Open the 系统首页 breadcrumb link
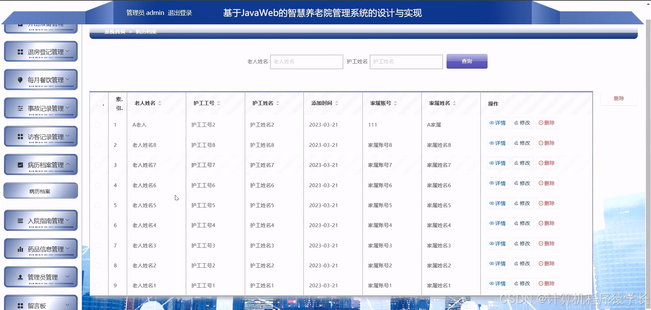 (x=114, y=31)
